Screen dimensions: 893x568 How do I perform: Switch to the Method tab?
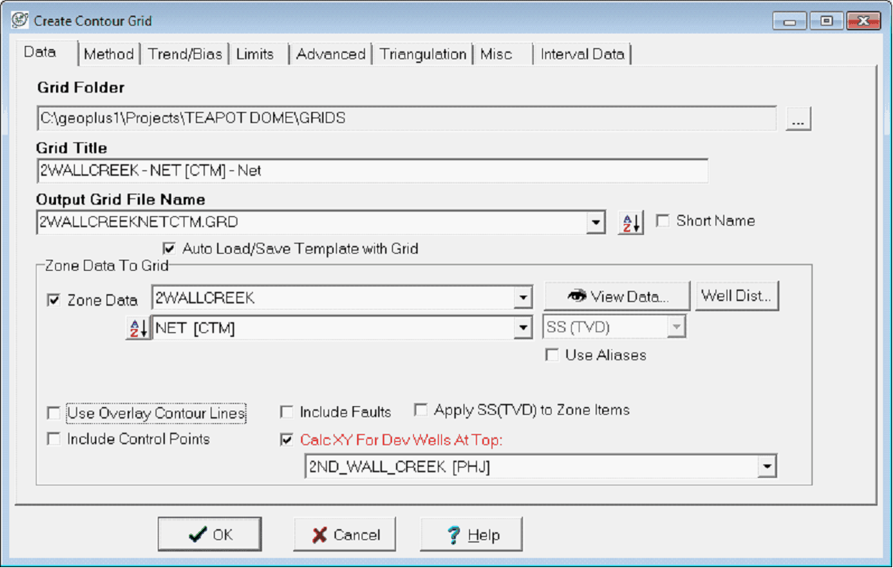pyautogui.click(x=109, y=54)
